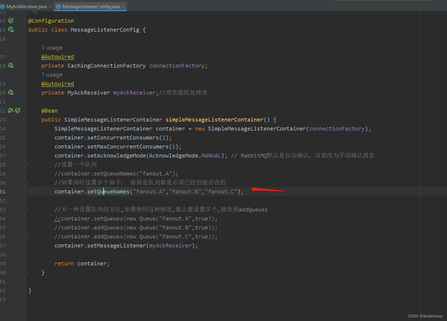Click line number 24 in the gutter
Image resolution: width=447 pixels, height=321 pixels.
3,129
